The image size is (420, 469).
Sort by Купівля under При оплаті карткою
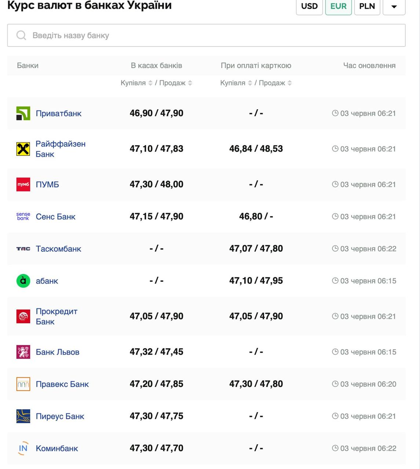[250, 83]
